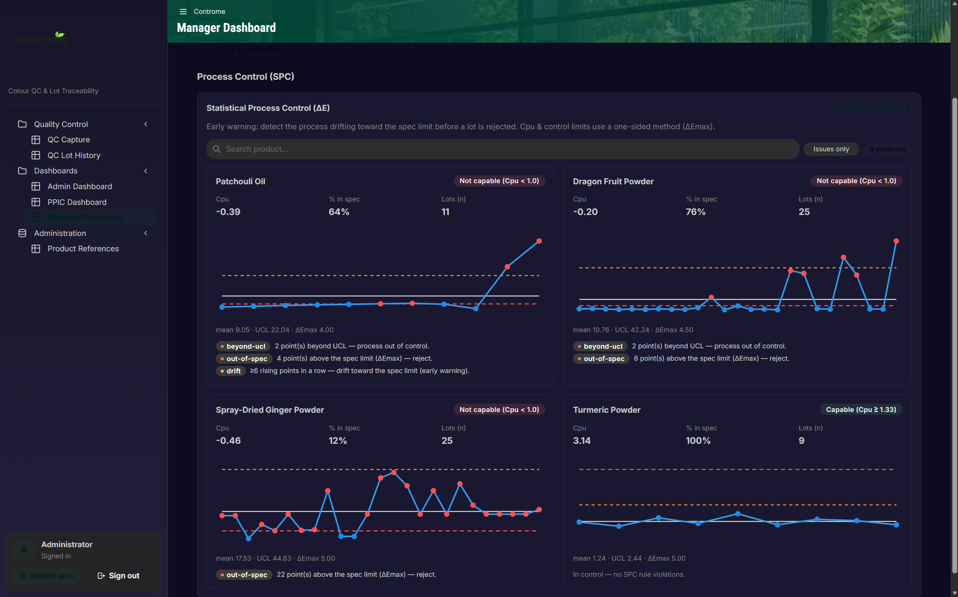Click the Quality Control folder icon
Image resolution: width=958 pixels, height=597 pixels.
point(22,124)
